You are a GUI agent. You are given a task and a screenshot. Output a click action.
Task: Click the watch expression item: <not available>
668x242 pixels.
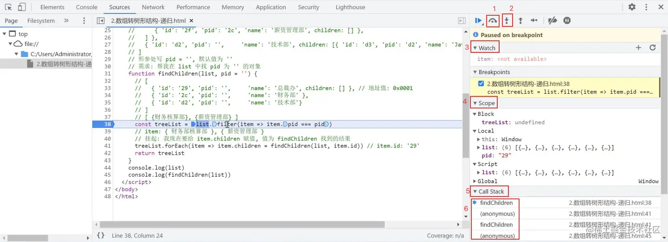click(x=512, y=59)
